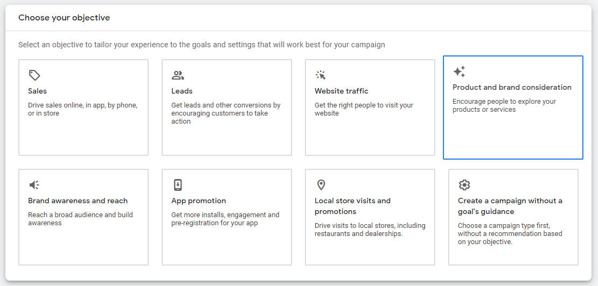Click the Brand awareness megaphone icon

[34, 185]
